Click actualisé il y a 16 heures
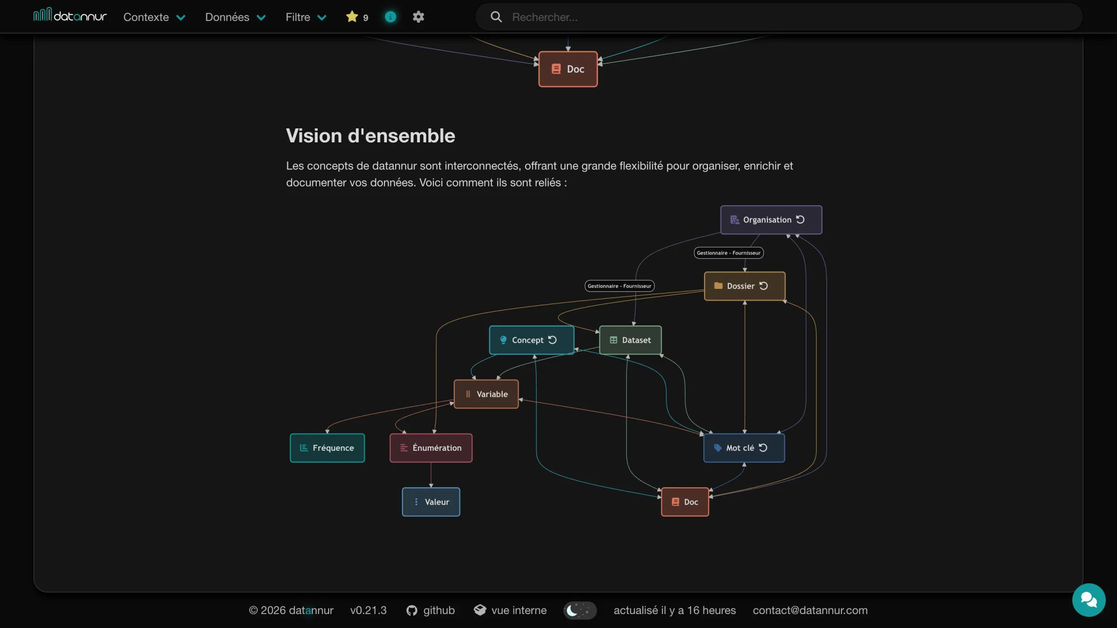The width and height of the screenshot is (1117, 628). (675, 610)
